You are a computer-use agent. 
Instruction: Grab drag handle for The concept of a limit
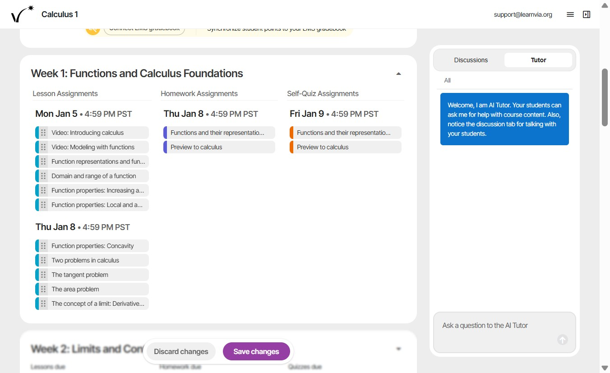(x=43, y=304)
